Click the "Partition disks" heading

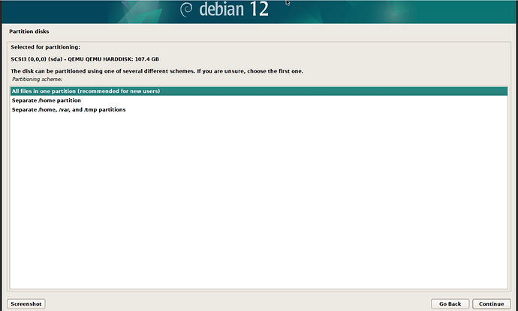click(x=29, y=31)
